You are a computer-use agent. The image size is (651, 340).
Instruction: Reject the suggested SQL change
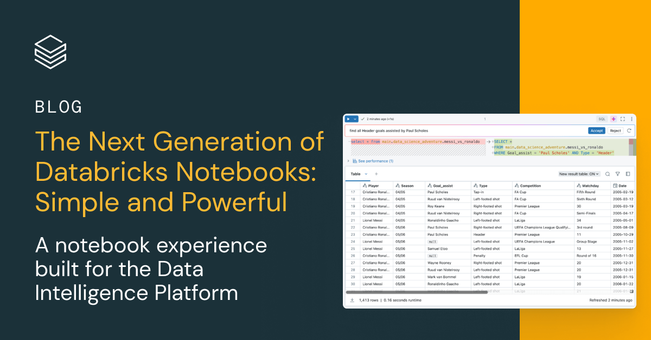coord(615,130)
